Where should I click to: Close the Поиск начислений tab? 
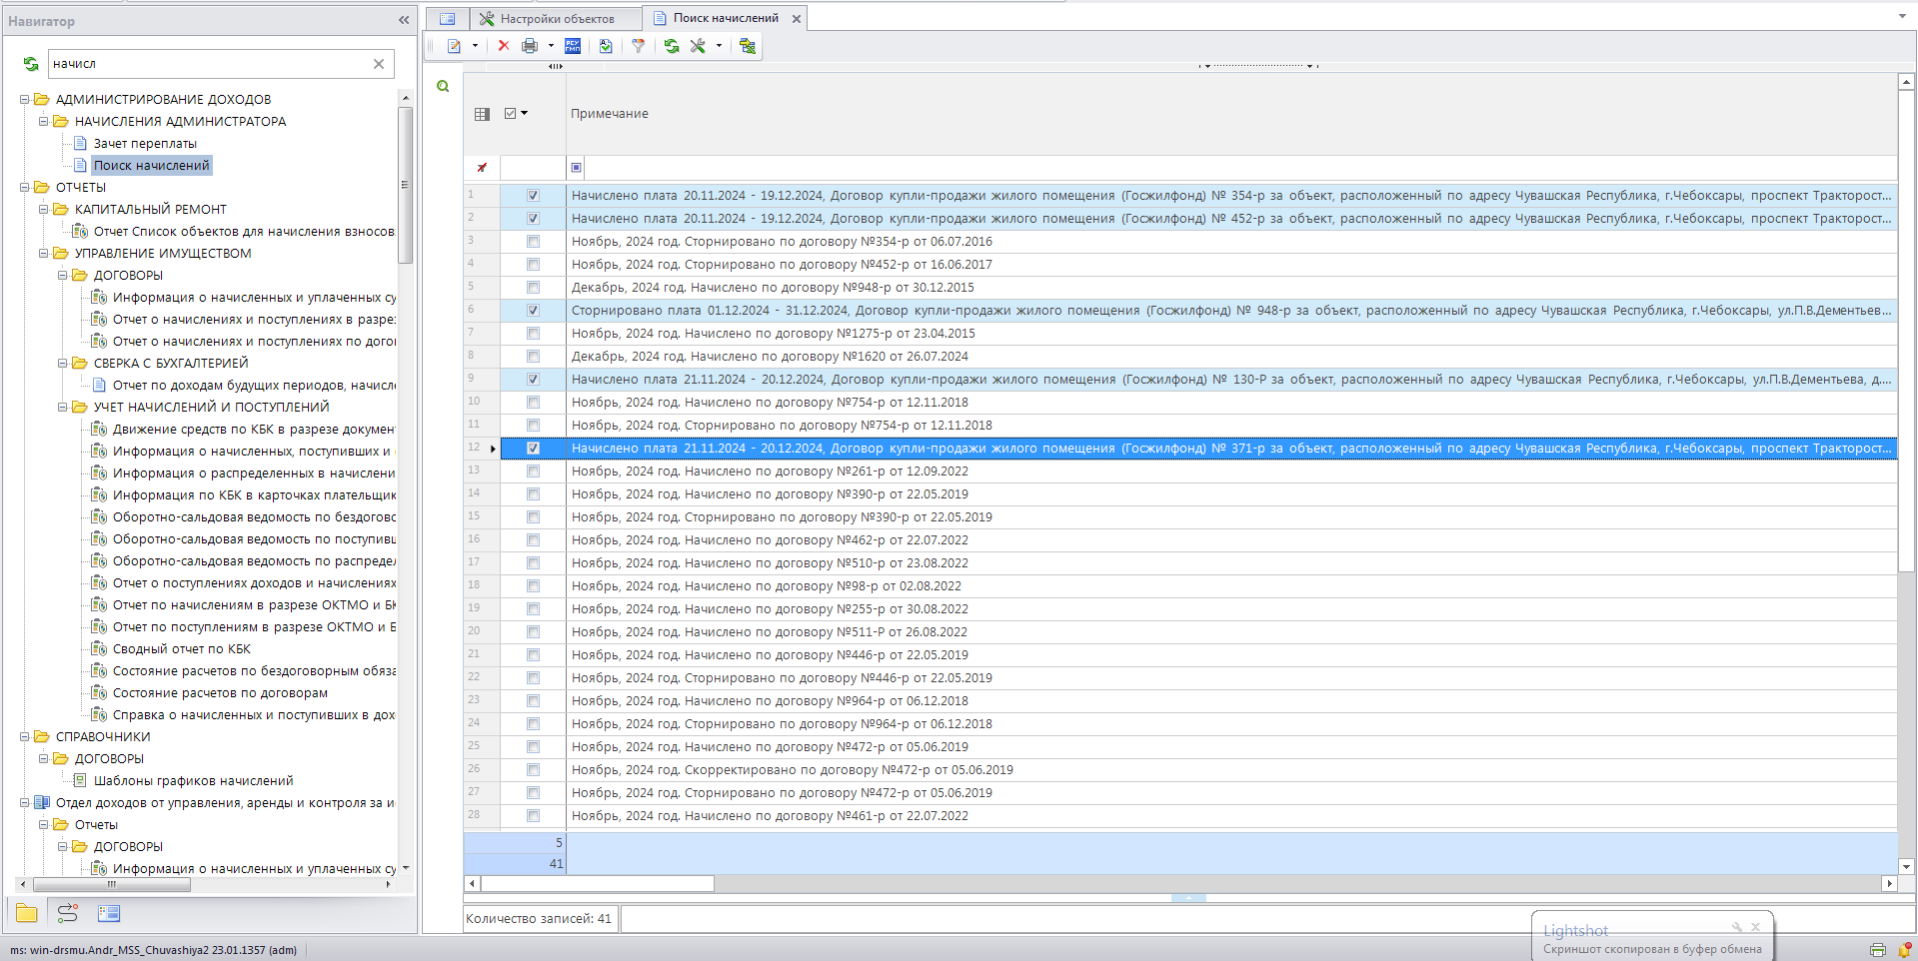(797, 19)
